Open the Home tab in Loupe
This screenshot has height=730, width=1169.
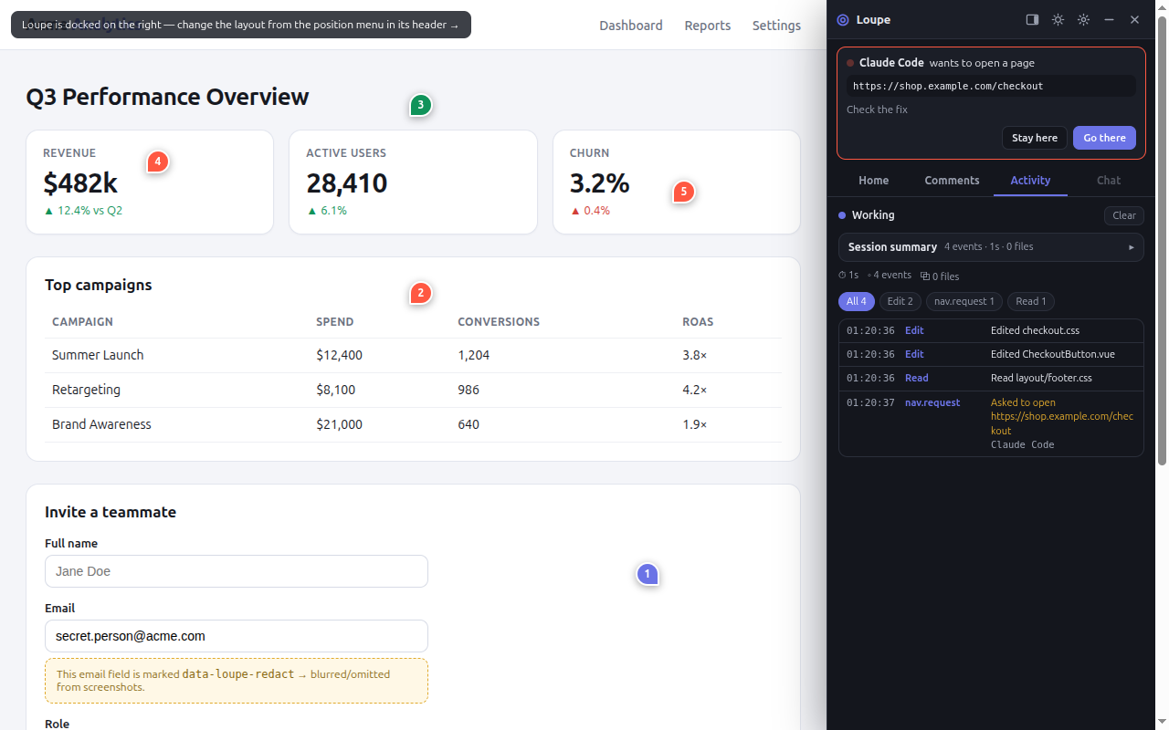874,181
